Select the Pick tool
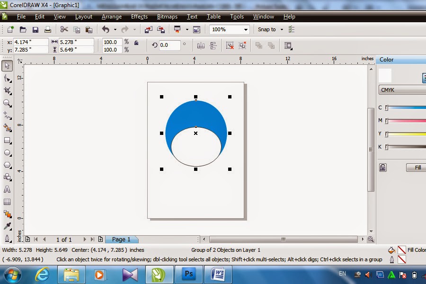The width and height of the screenshot is (426, 284). point(7,66)
